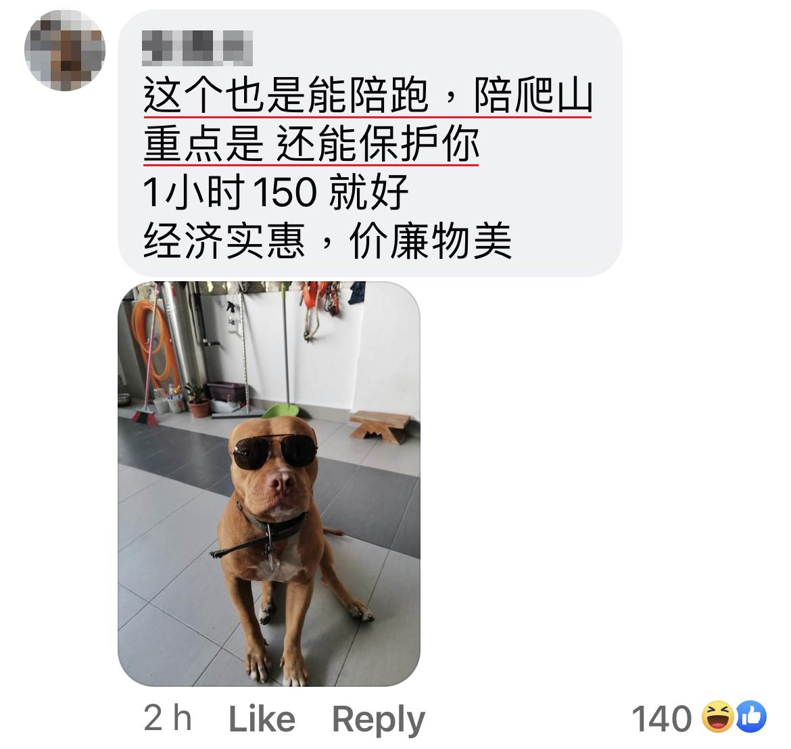Reply to the dog photo comment
This screenshot has height=749, width=791.
pos(379,719)
